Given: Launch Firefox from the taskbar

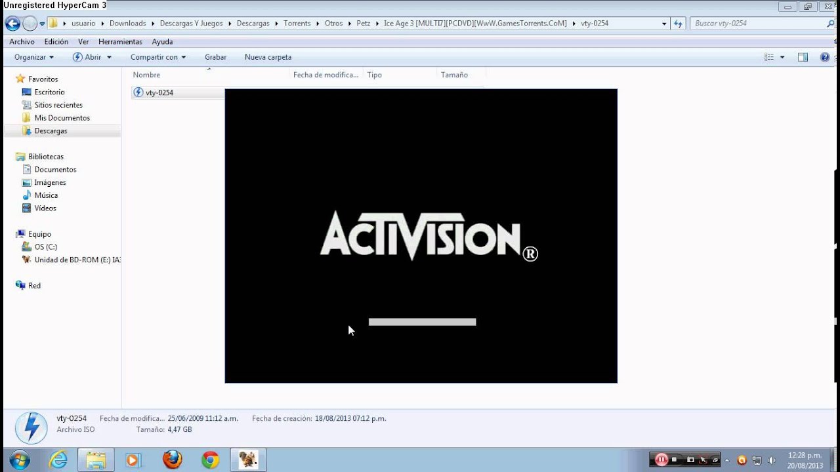Looking at the screenshot, I should [172, 460].
